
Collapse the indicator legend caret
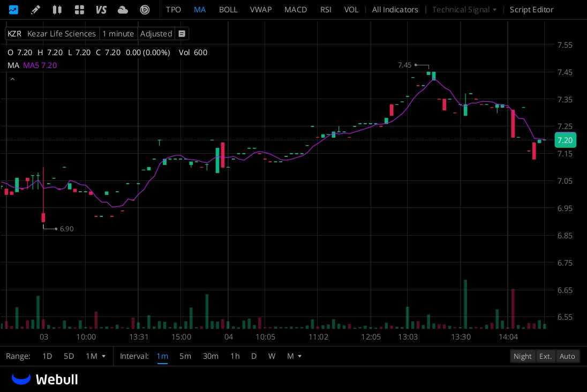point(12,79)
